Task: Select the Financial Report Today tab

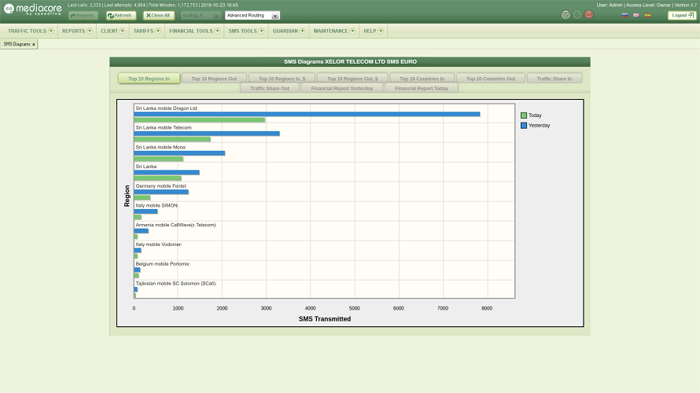Action: click(422, 88)
